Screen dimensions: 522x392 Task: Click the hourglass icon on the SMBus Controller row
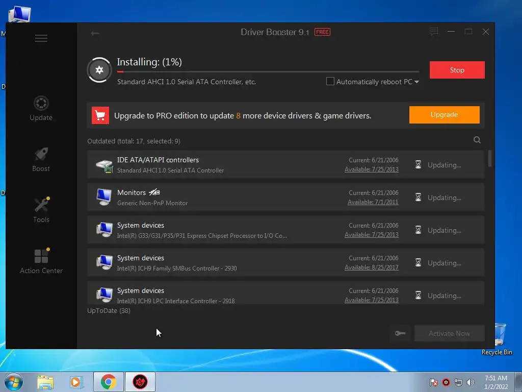coord(418,263)
